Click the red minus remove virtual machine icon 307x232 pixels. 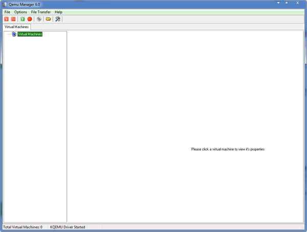click(x=13, y=19)
